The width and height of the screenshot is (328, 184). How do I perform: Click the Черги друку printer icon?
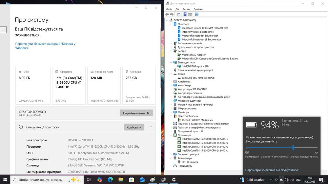click(x=175, y=166)
